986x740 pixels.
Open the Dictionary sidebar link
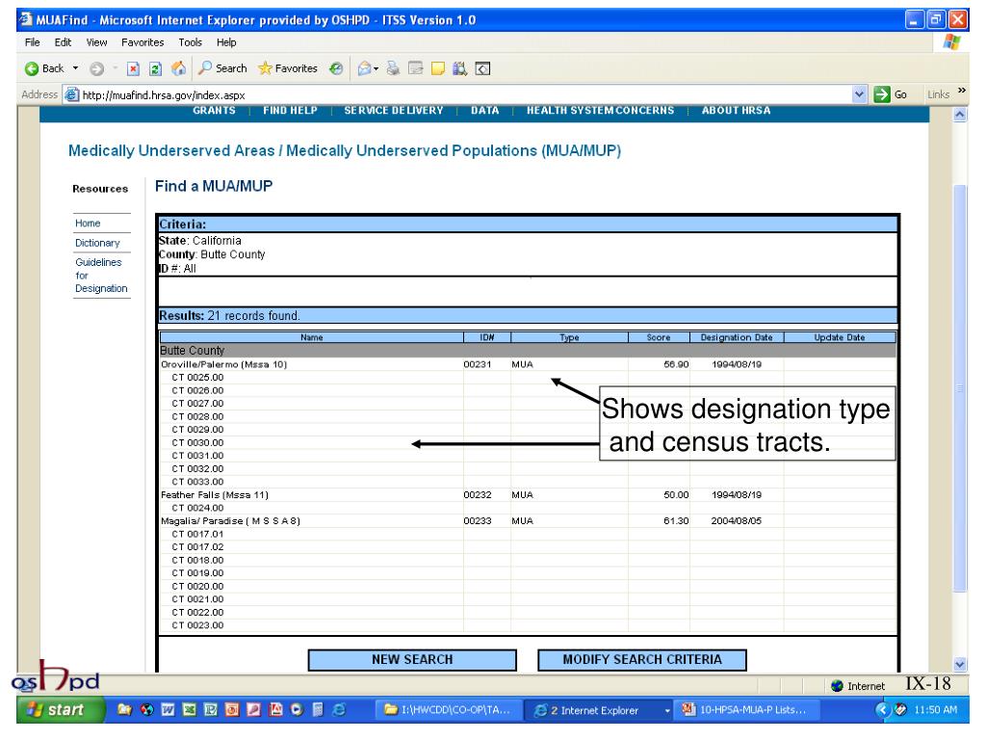coord(95,243)
